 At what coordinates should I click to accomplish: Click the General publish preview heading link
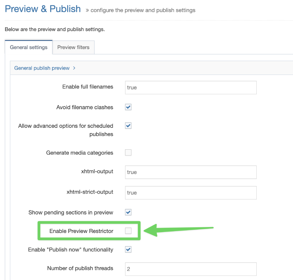[42, 68]
